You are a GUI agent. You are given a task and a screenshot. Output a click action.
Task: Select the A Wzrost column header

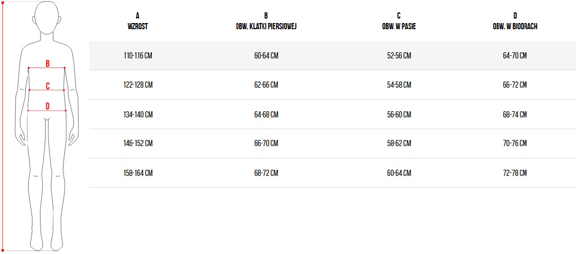point(138,20)
